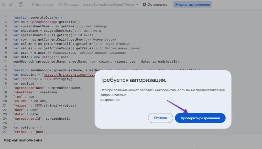Select the generateData function name in code
Viewport: 262px width, 149px height.
coord(41,17)
